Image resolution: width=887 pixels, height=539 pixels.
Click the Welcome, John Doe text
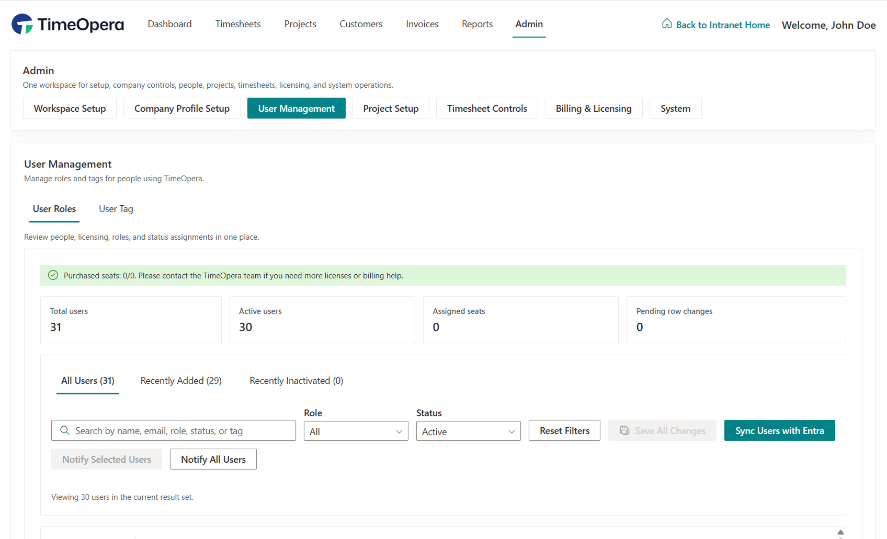[828, 25]
